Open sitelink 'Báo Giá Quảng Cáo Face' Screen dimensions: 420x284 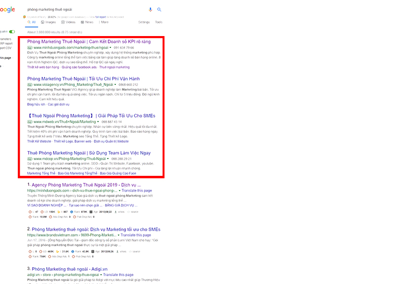(118, 173)
